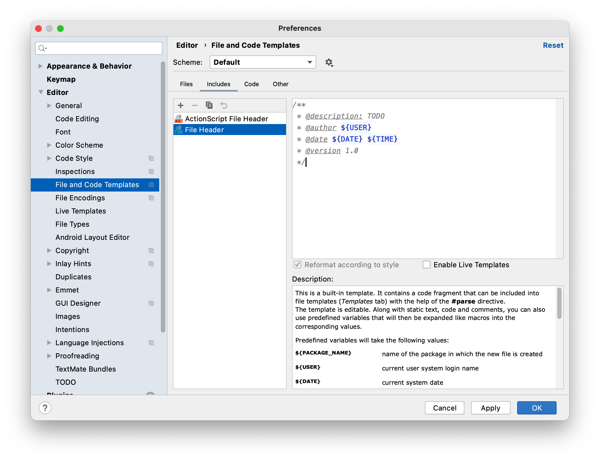Expand the Code Style node

(x=49, y=158)
